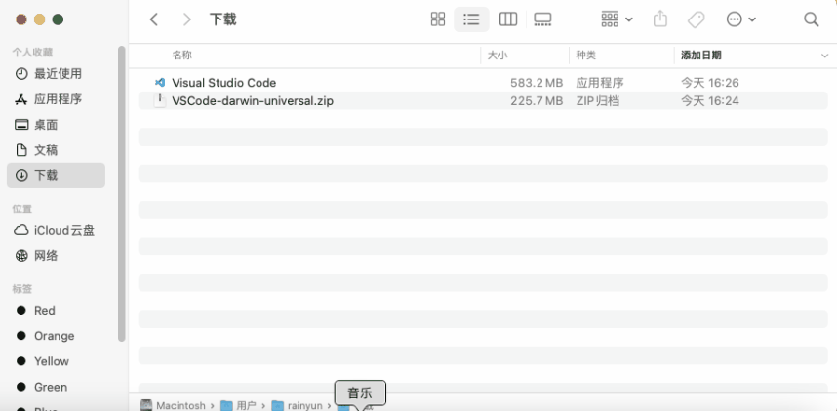This screenshot has height=411, width=837.
Task: Switch to list view
Action: pos(472,19)
